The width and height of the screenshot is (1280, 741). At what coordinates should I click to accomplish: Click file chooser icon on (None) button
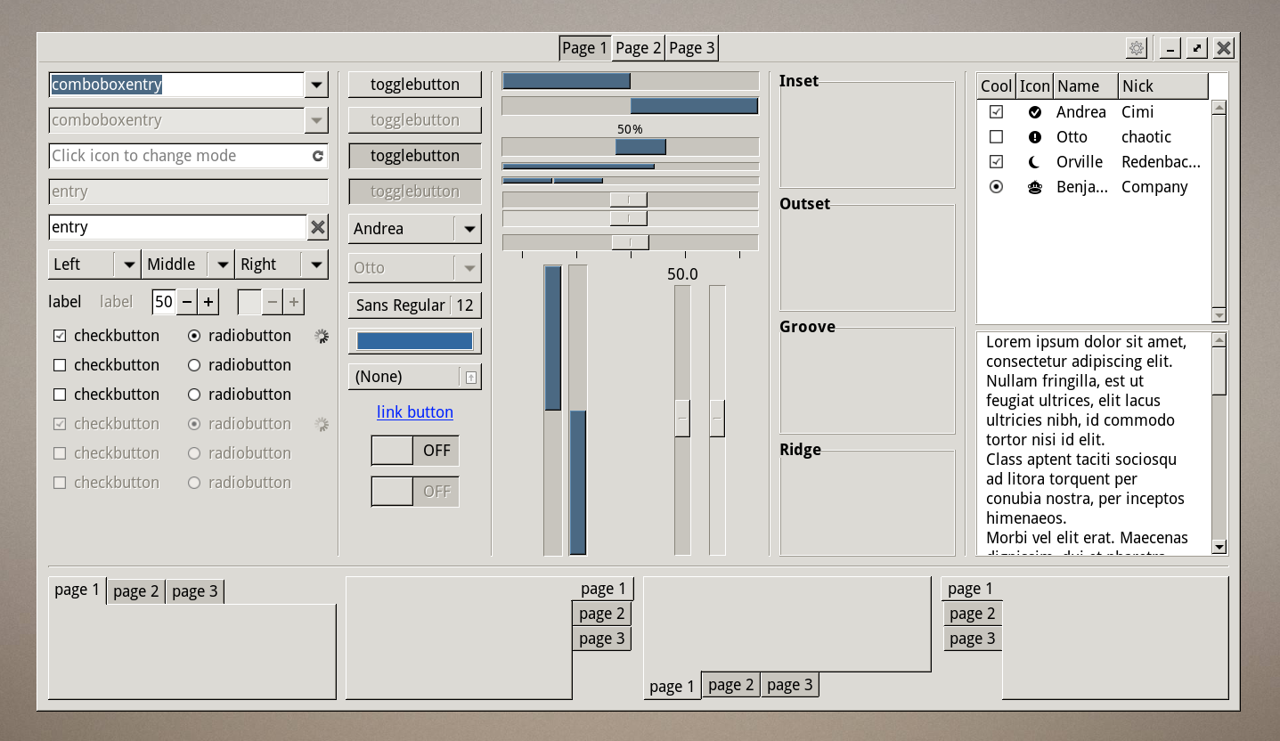coord(471,377)
